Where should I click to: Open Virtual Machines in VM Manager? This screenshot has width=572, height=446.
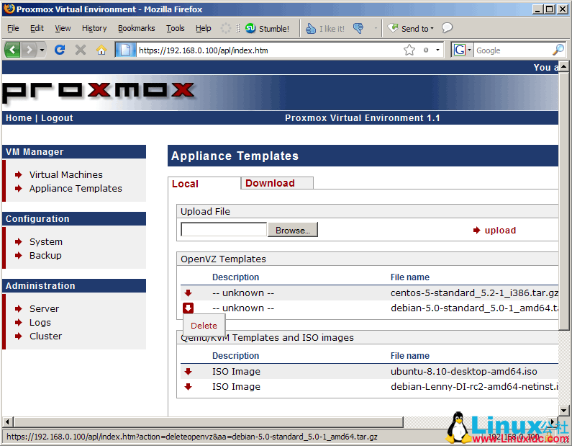[x=66, y=174]
